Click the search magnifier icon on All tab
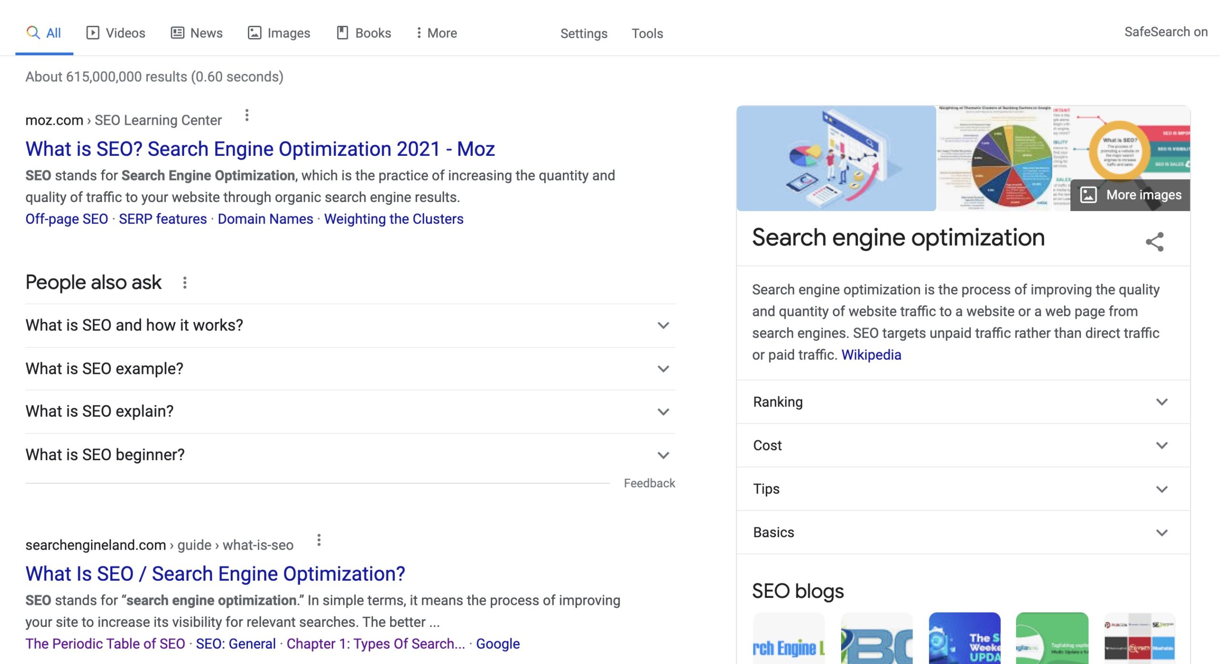The height and width of the screenshot is (664, 1220). click(33, 32)
